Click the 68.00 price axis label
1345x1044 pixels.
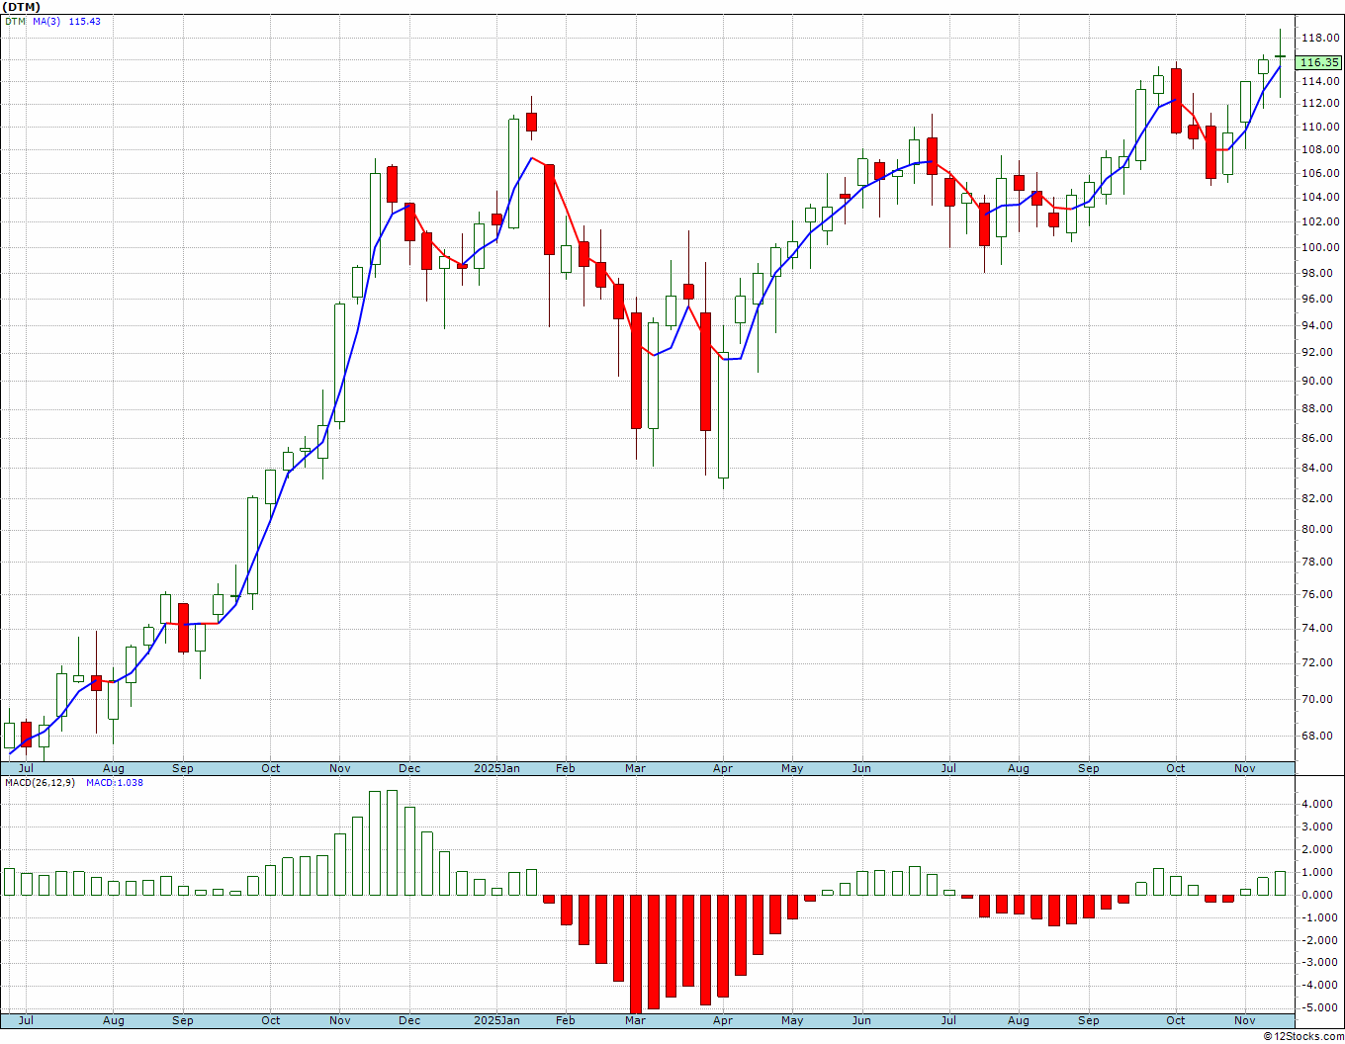1319,736
